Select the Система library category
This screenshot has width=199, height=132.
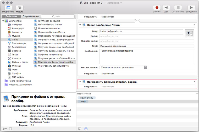(16, 51)
